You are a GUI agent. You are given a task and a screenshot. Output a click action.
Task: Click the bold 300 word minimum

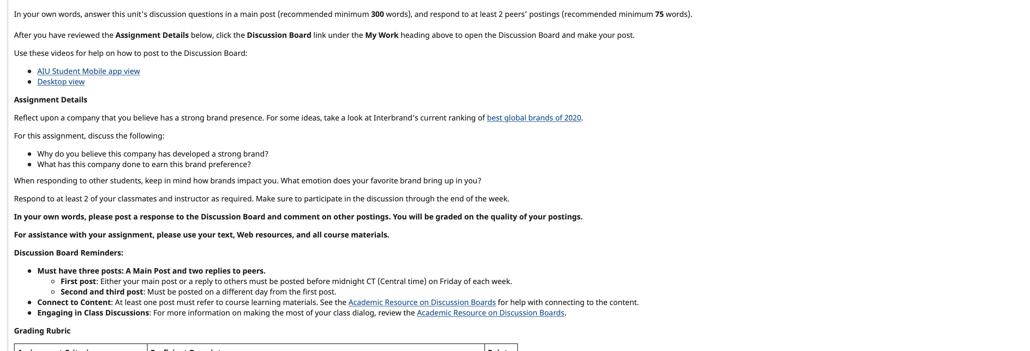(377, 14)
